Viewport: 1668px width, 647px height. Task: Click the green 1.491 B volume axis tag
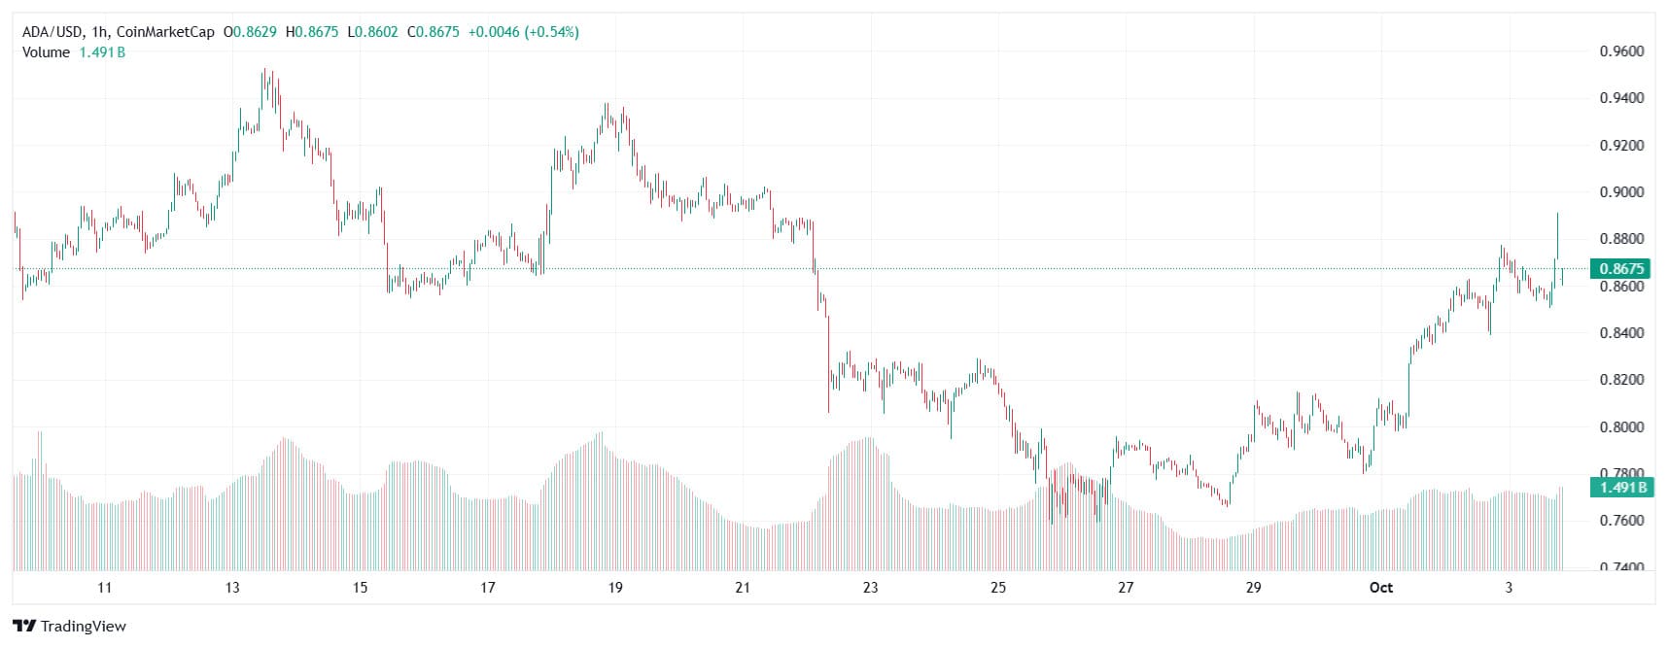[x=1621, y=487]
